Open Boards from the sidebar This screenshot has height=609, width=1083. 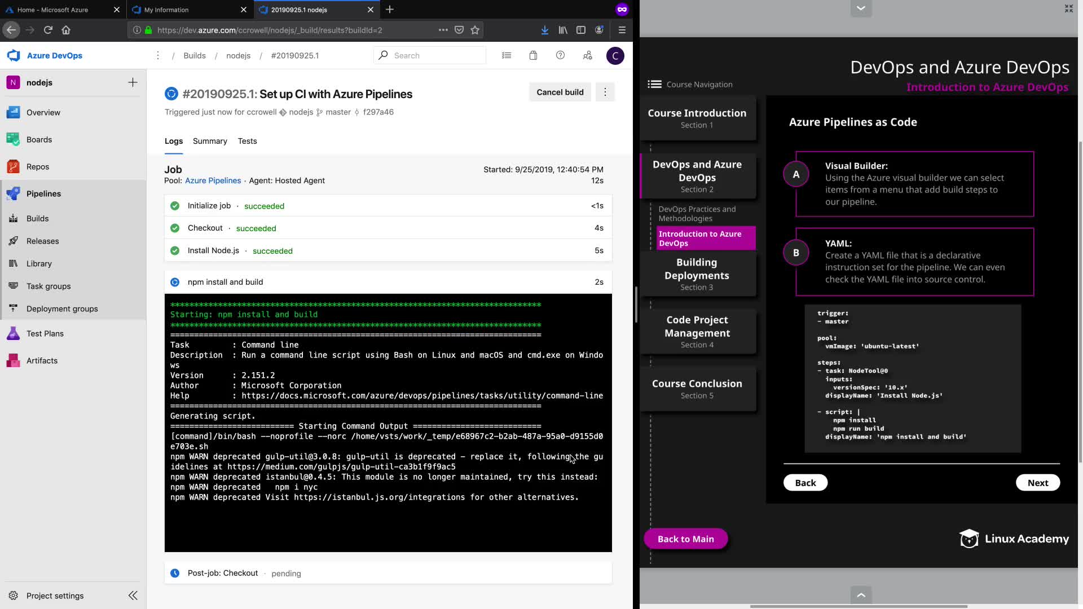(x=39, y=140)
